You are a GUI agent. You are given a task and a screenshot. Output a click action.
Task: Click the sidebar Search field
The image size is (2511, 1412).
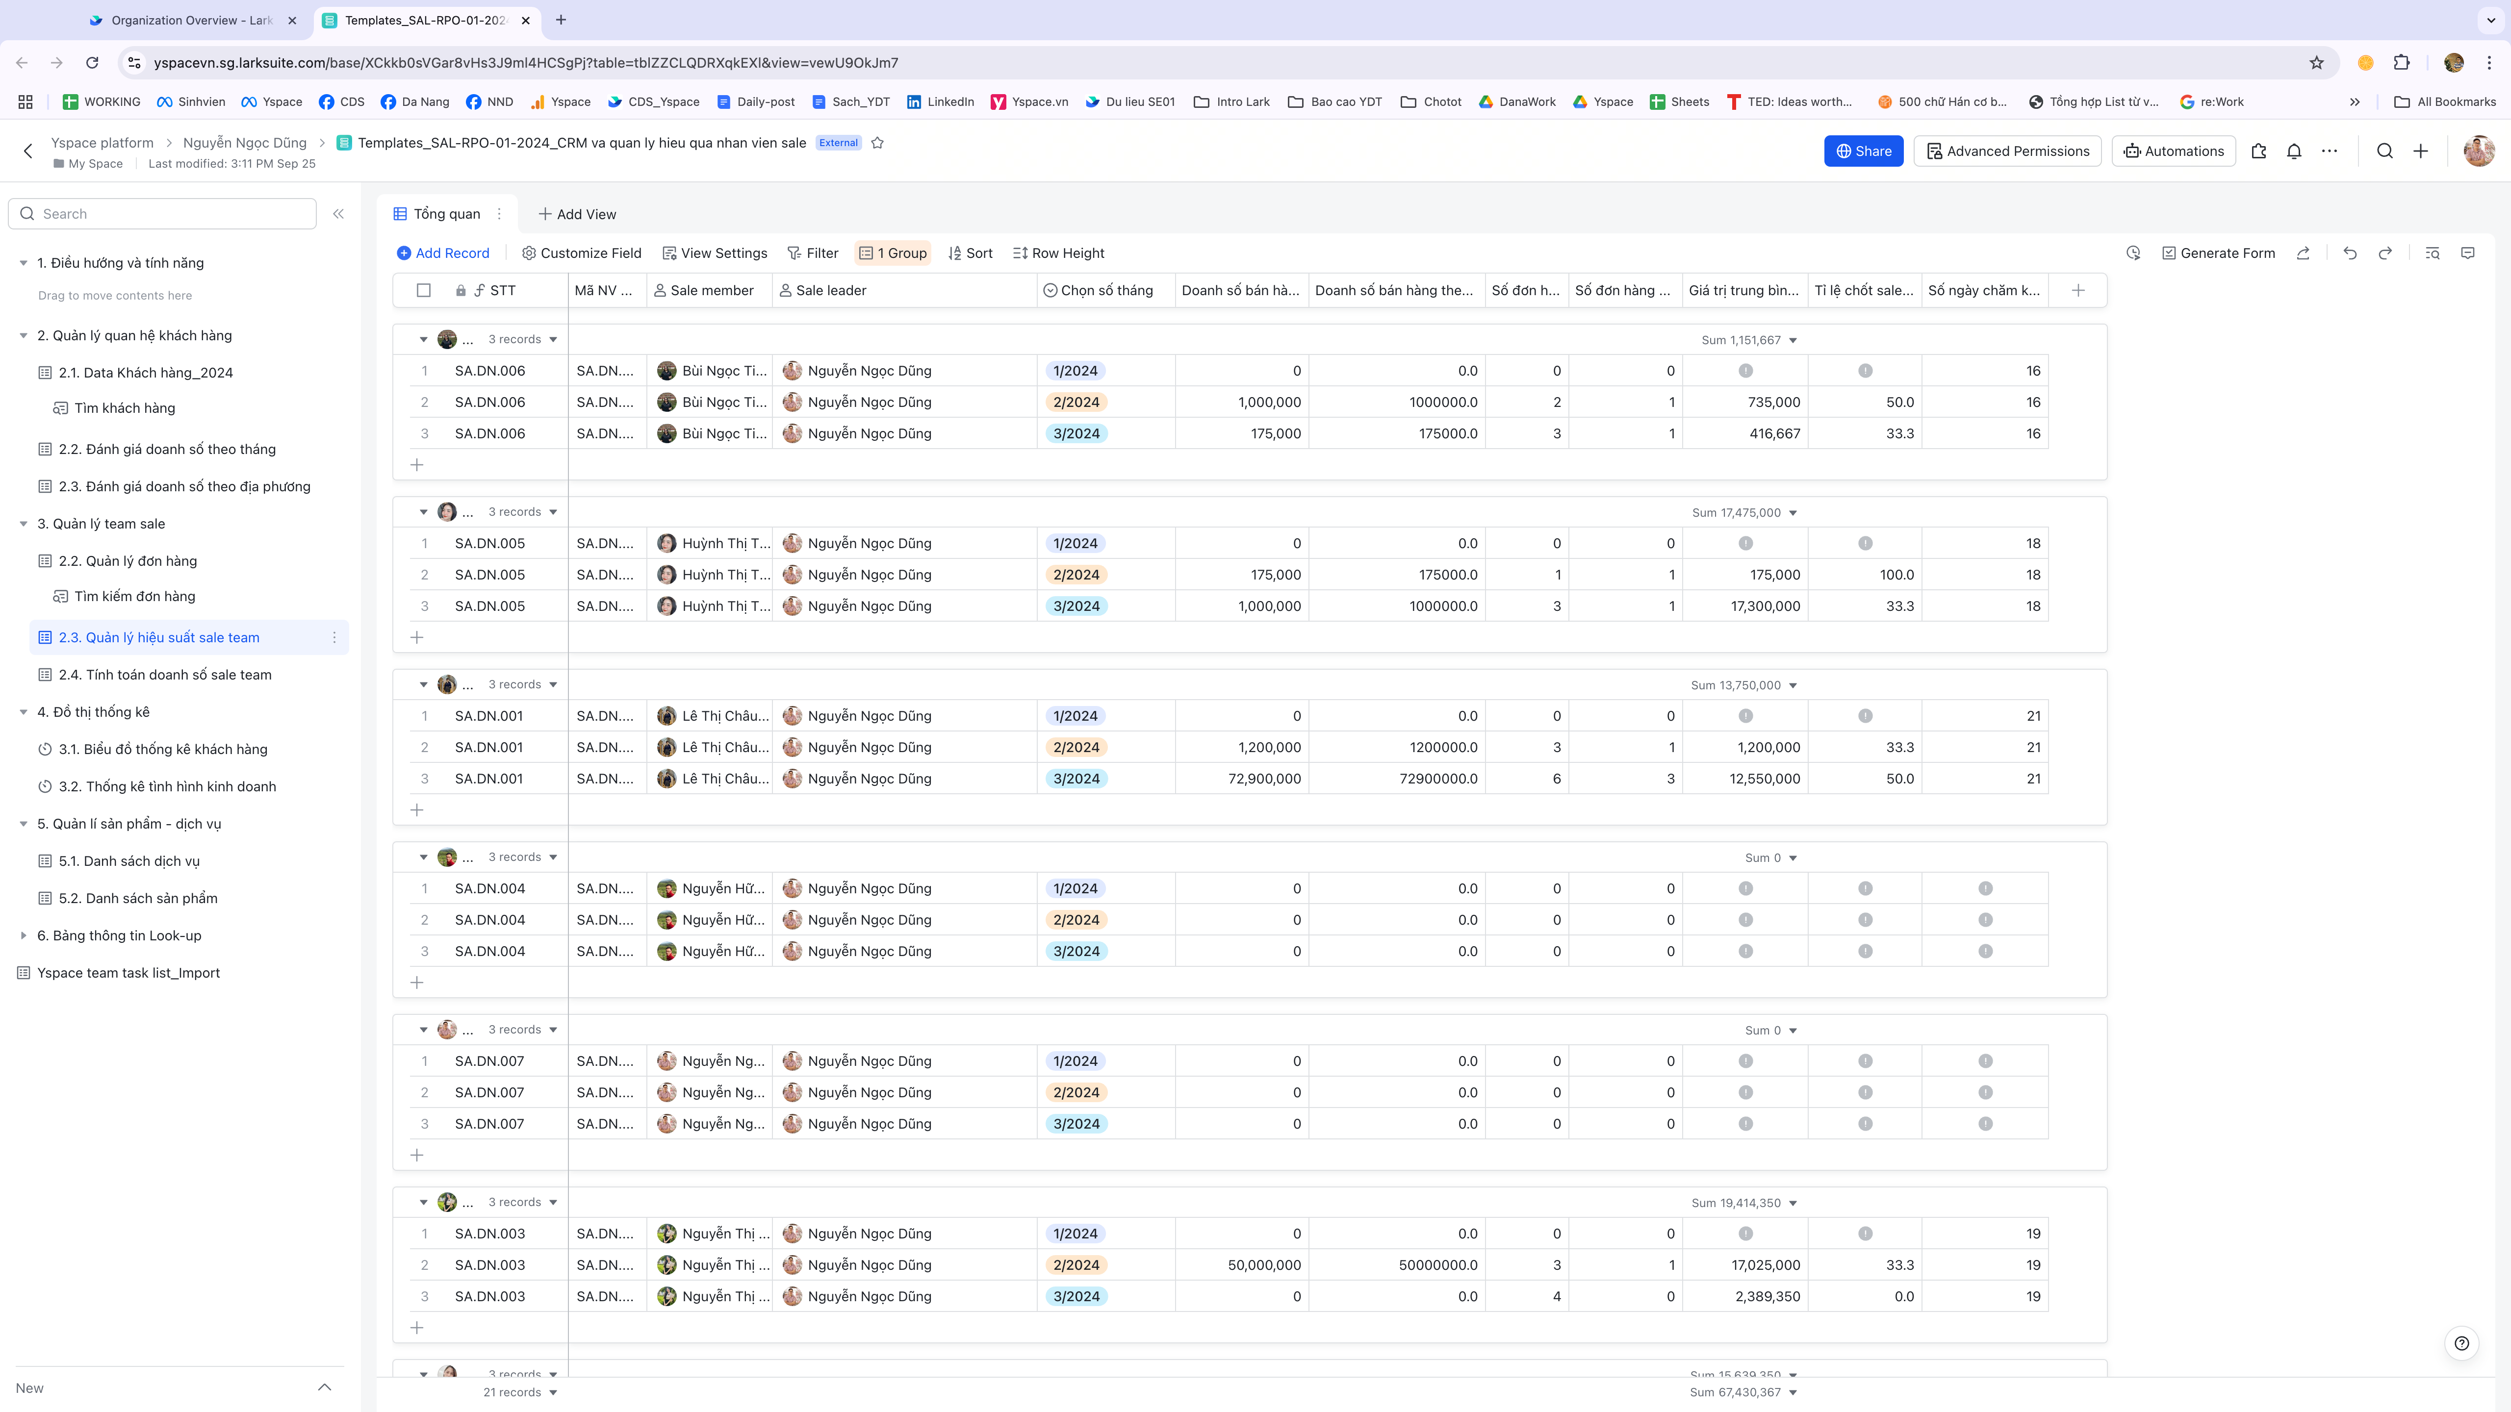pyautogui.click(x=163, y=213)
